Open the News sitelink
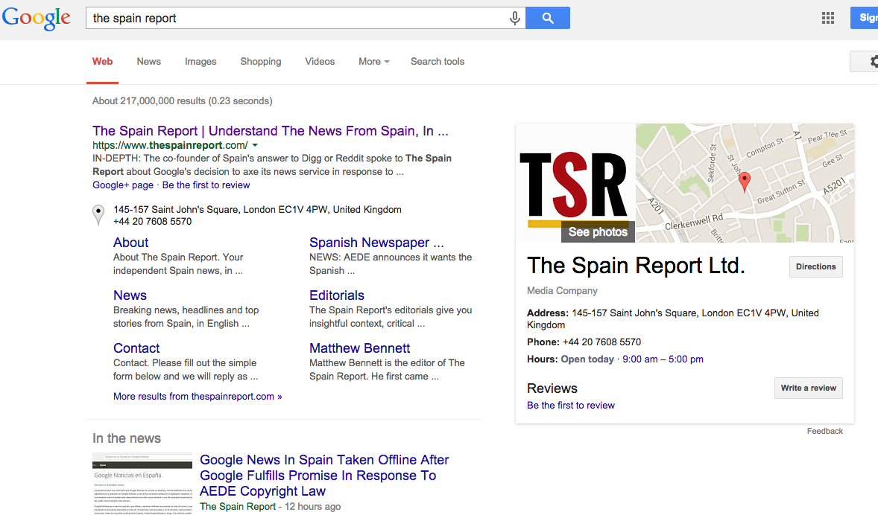The height and width of the screenshot is (515, 878). (x=130, y=295)
